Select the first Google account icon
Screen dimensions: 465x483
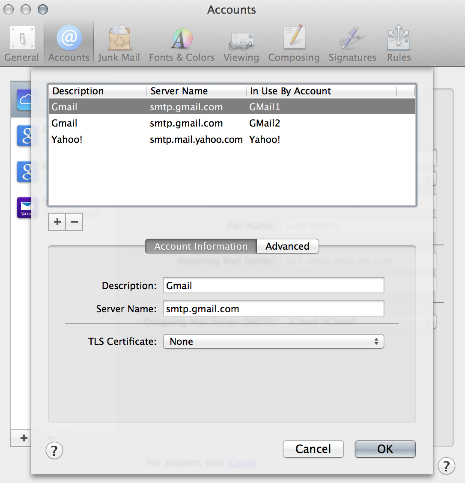pos(24,136)
